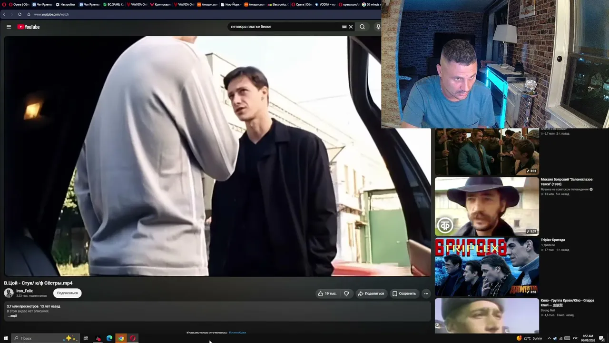Visit the Музыка на советском телевидении channel

565,189
